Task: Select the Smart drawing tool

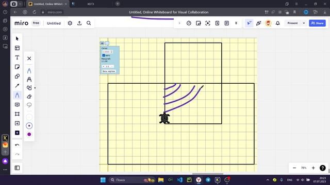Action: point(29,88)
